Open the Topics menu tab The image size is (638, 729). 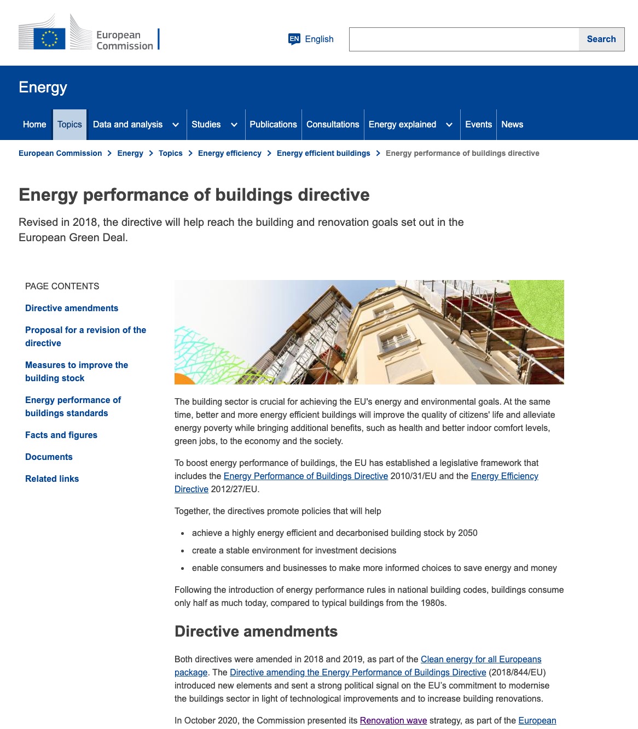click(x=69, y=125)
